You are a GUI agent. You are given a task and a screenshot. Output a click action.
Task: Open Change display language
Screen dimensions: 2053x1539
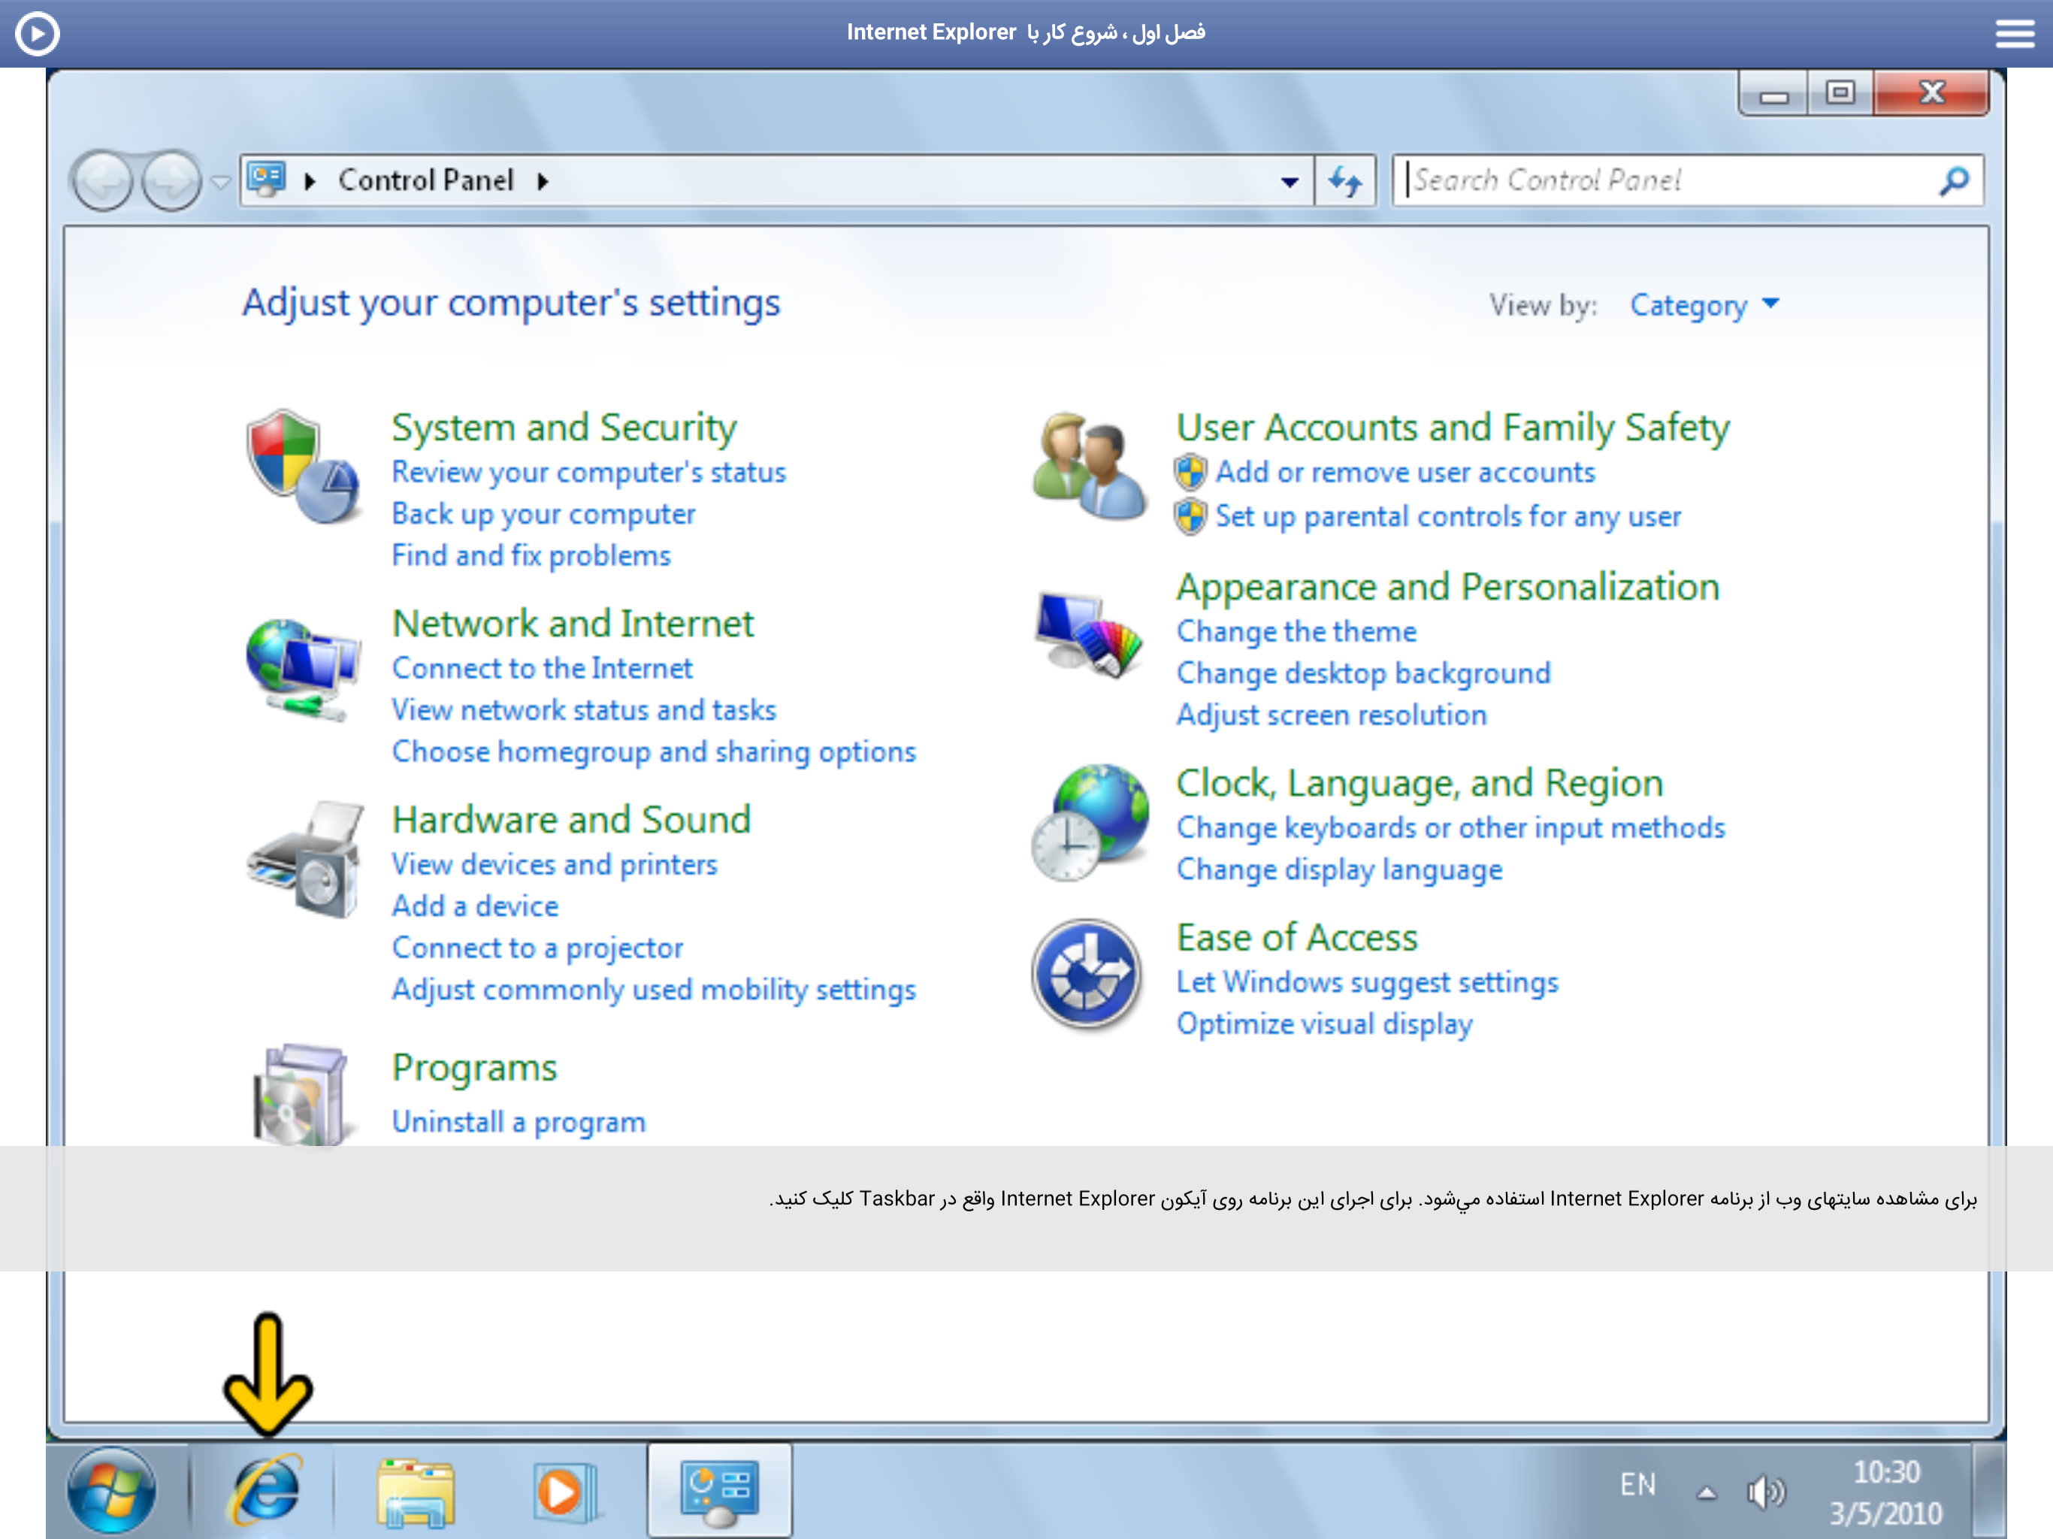(x=1339, y=869)
